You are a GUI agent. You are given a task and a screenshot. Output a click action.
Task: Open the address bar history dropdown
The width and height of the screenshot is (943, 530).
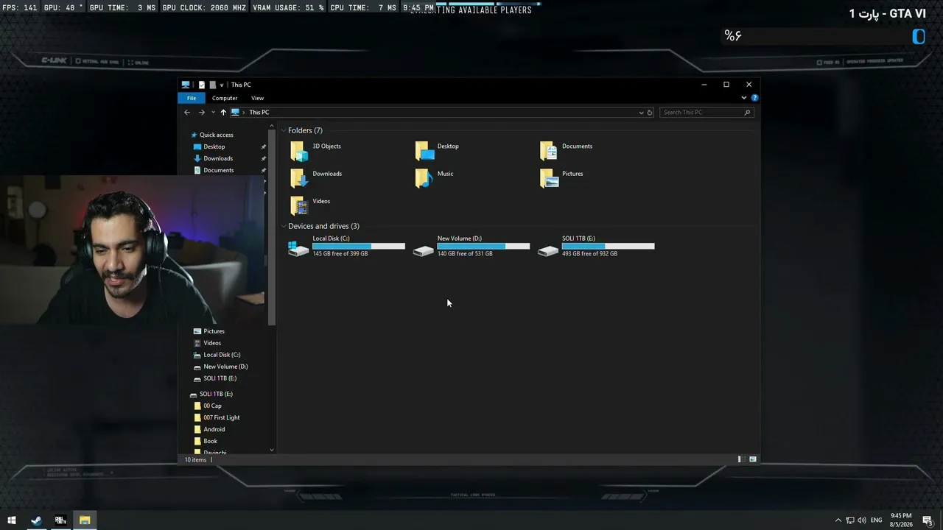(x=641, y=113)
